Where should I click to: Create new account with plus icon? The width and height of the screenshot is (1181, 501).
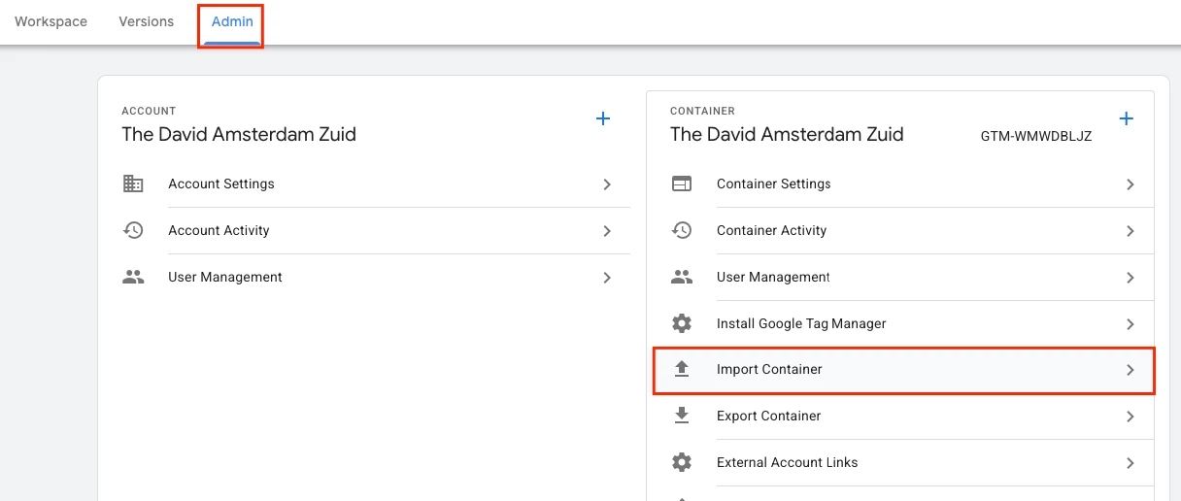click(603, 118)
